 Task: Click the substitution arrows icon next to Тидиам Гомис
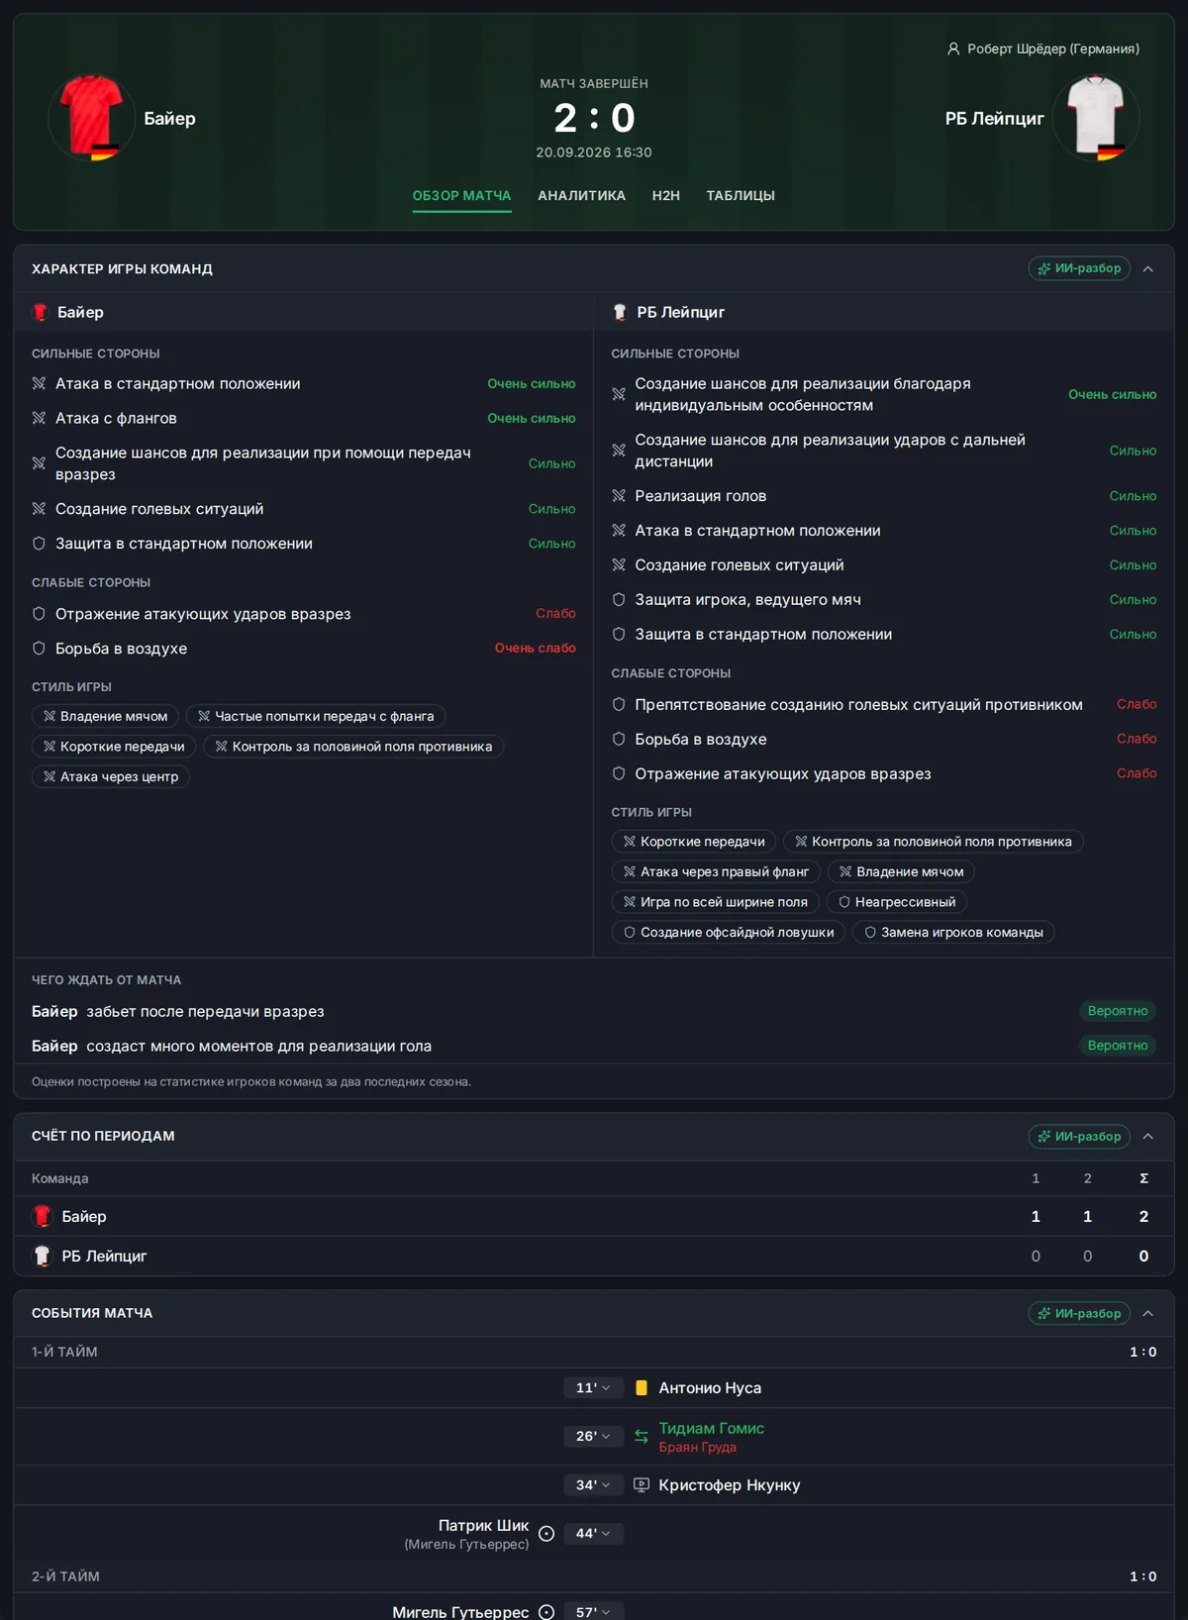pos(641,1436)
